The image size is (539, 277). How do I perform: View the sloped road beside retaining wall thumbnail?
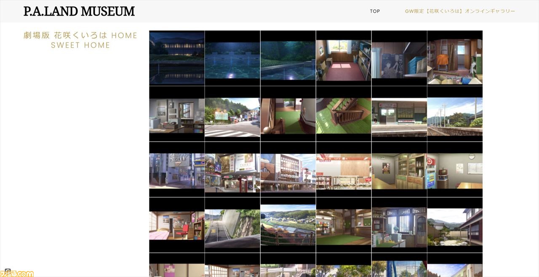232,225
